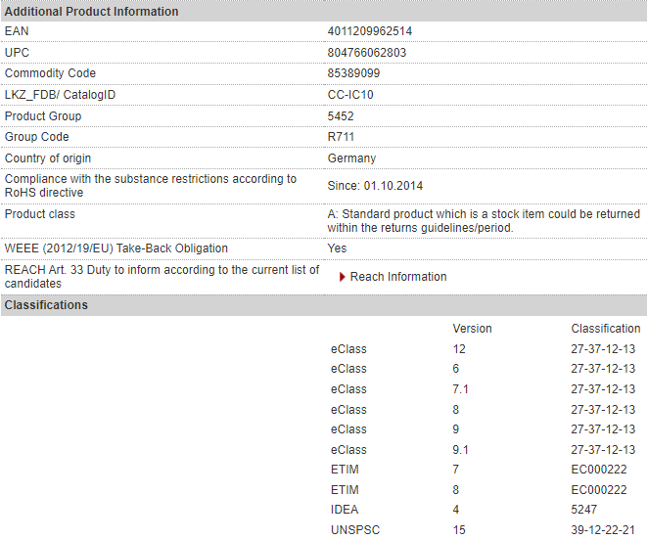Select the ETIM version 7 code EC000222

click(599, 470)
